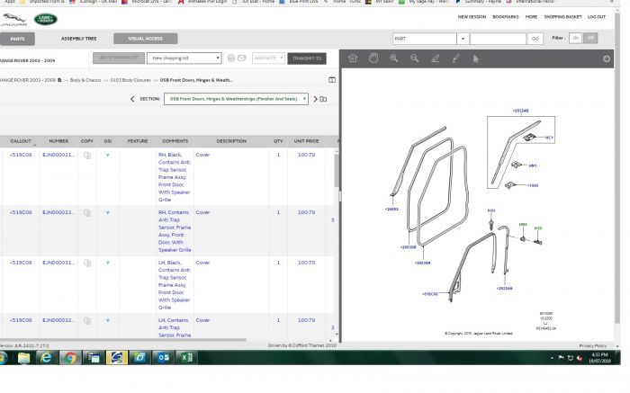Click the Land Rover logo

(45, 19)
